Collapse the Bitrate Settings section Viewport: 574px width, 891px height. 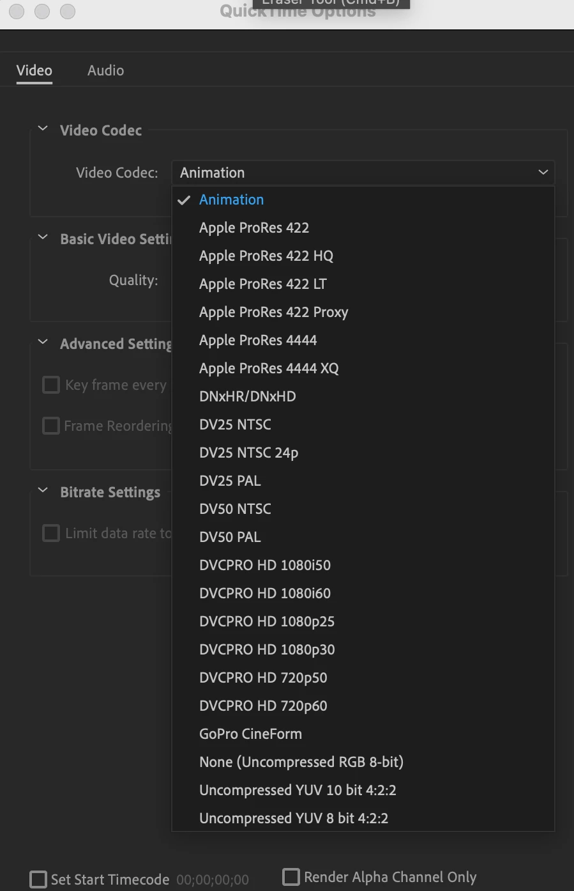tap(43, 491)
